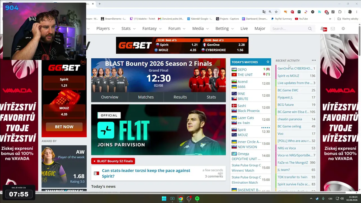Expand the Stats dropdown in navigation
361x203 pixels.
(x=129, y=28)
